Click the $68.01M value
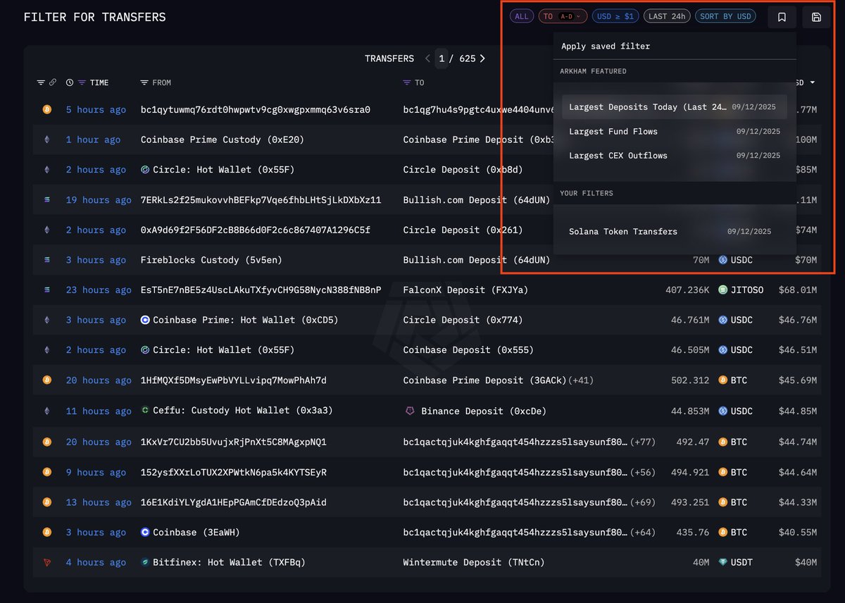 [x=798, y=290]
